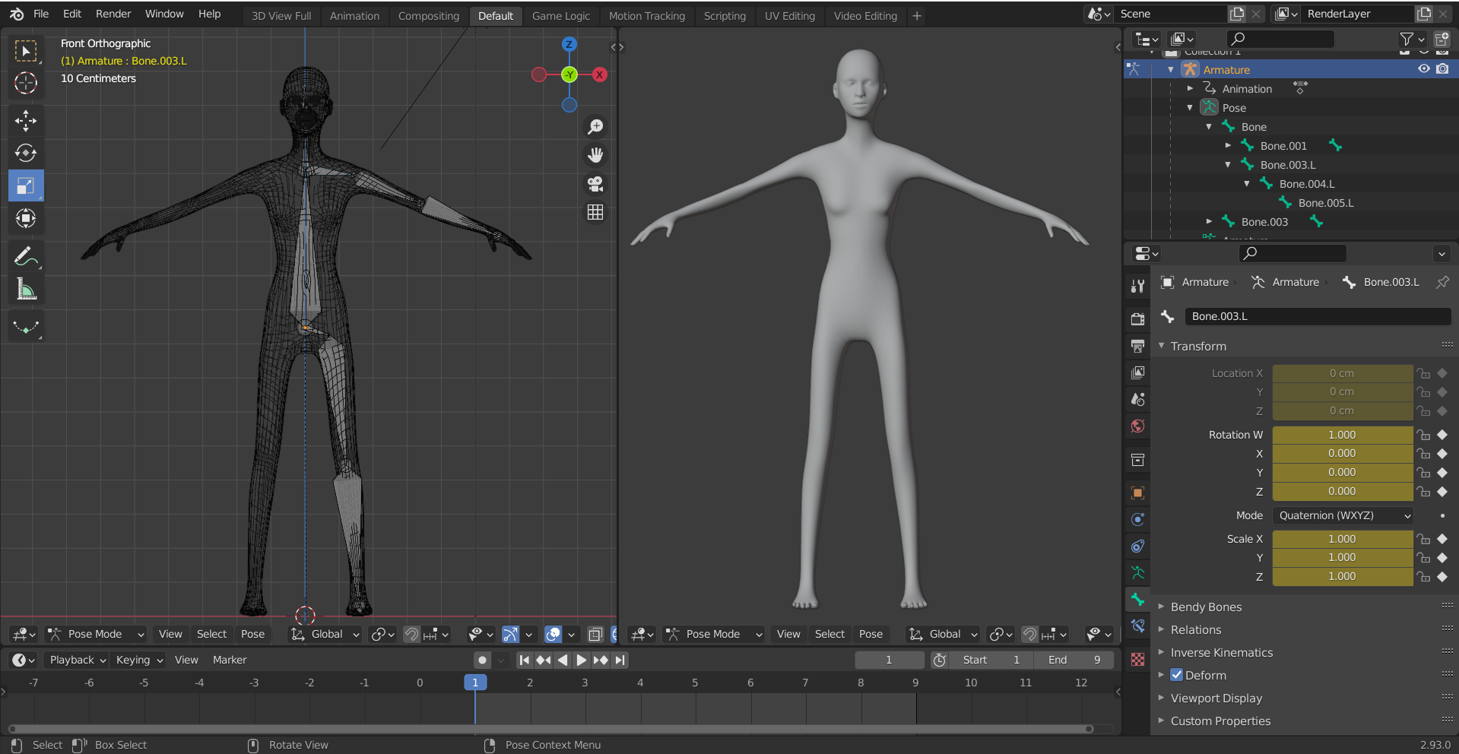This screenshot has width=1459, height=754.
Task: Open the View Layer properties tab
Action: [1137, 372]
